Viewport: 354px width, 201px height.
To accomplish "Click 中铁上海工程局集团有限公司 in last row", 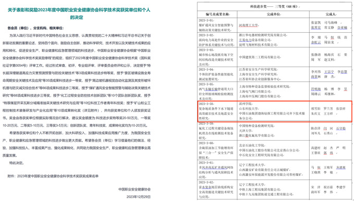I will point(260,190).
